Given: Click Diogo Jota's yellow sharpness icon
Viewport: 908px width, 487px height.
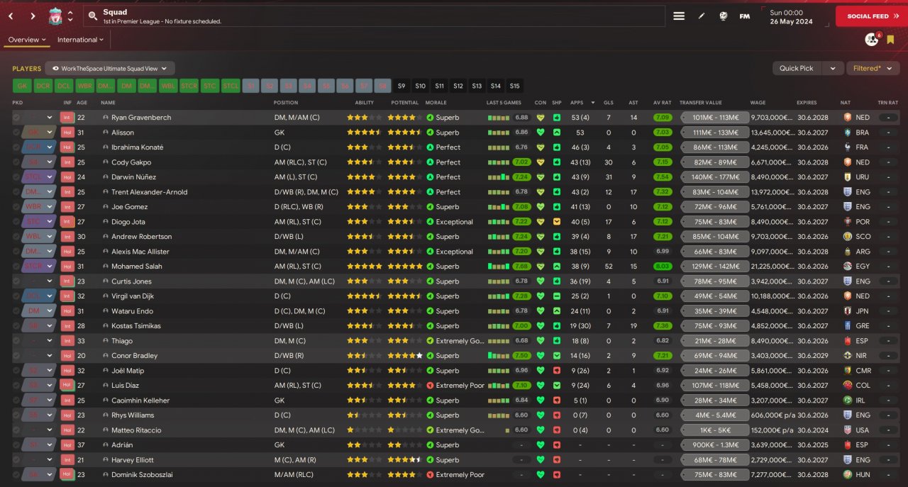Looking at the screenshot, I should point(557,222).
